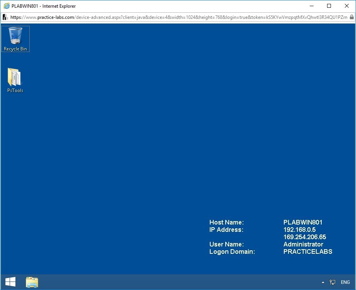The width and height of the screenshot is (356, 290).
Task: Open the Windows Start button
Action: [10, 282]
